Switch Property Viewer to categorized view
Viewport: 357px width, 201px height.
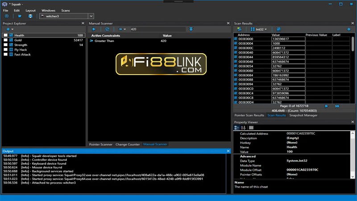[237, 128]
